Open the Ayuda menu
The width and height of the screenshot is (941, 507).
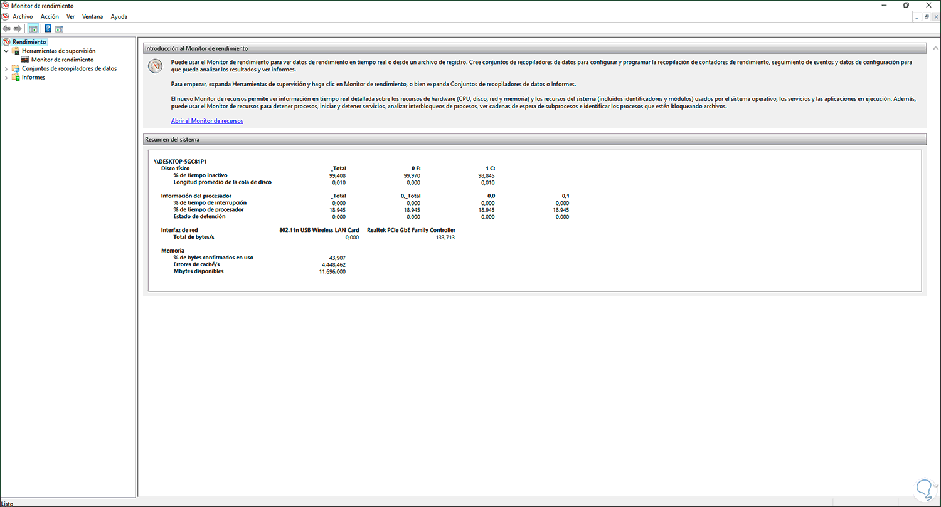pos(119,16)
